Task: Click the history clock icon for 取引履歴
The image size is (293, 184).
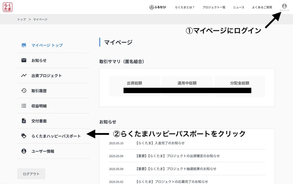Action: click(x=24, y=91)
